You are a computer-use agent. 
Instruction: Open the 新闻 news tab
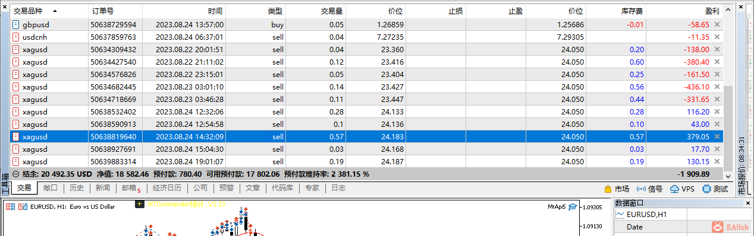coord(102,188)
